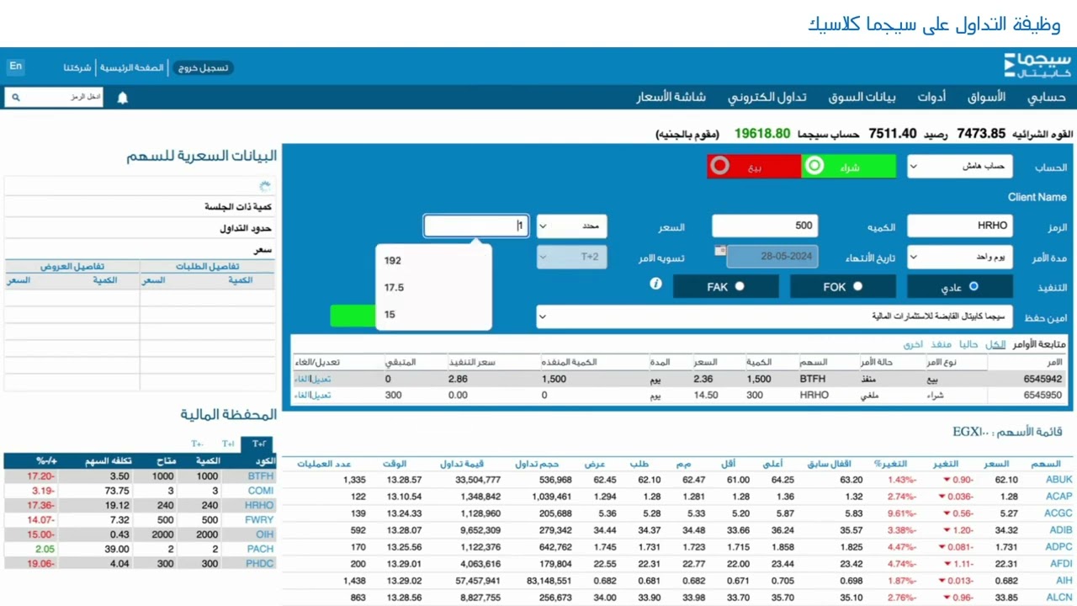Image resolution: width=1077 pixels, height=606 pixels.
Task: Open the custodian dropdown (امين حفظ)
Action: [774, 316]
